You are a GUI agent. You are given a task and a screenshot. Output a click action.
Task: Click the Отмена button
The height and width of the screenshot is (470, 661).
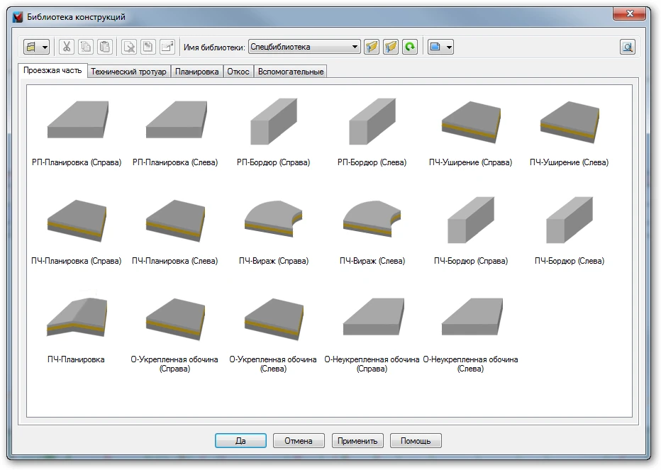click(299, 440)
